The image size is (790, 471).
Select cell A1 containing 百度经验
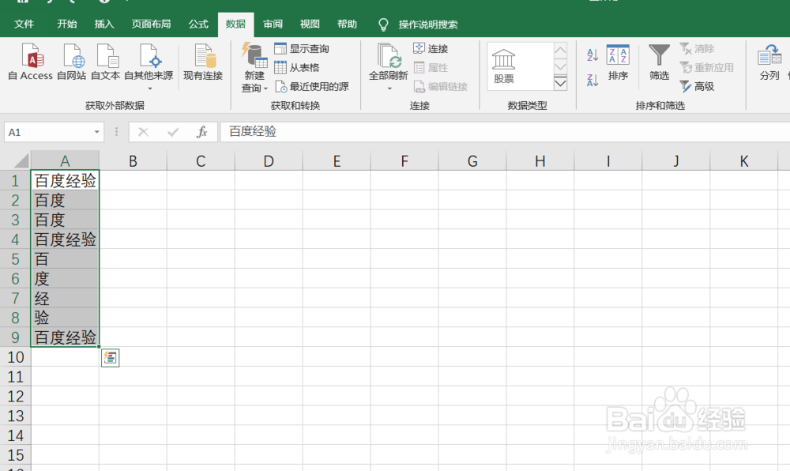(65, 181)
